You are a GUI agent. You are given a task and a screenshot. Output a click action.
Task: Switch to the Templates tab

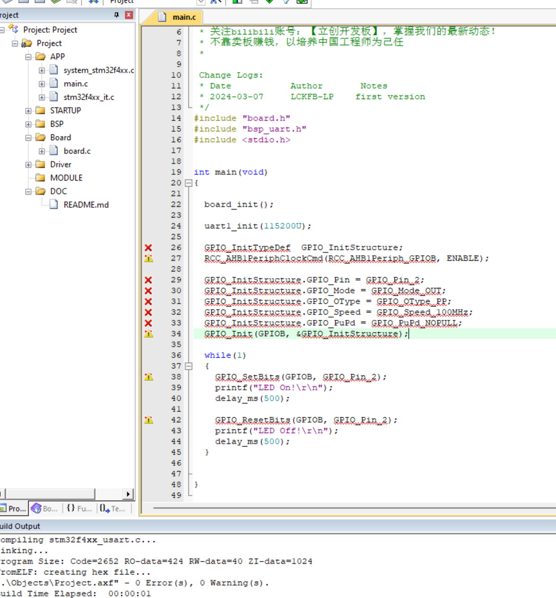(x=113, y=508)
